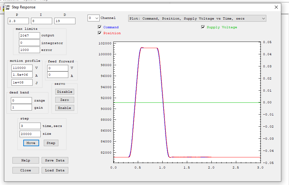Image resolution: width=289 pixels, height=185 pixels.
Task: Close the Step Response dialog window
Action: 276,7
